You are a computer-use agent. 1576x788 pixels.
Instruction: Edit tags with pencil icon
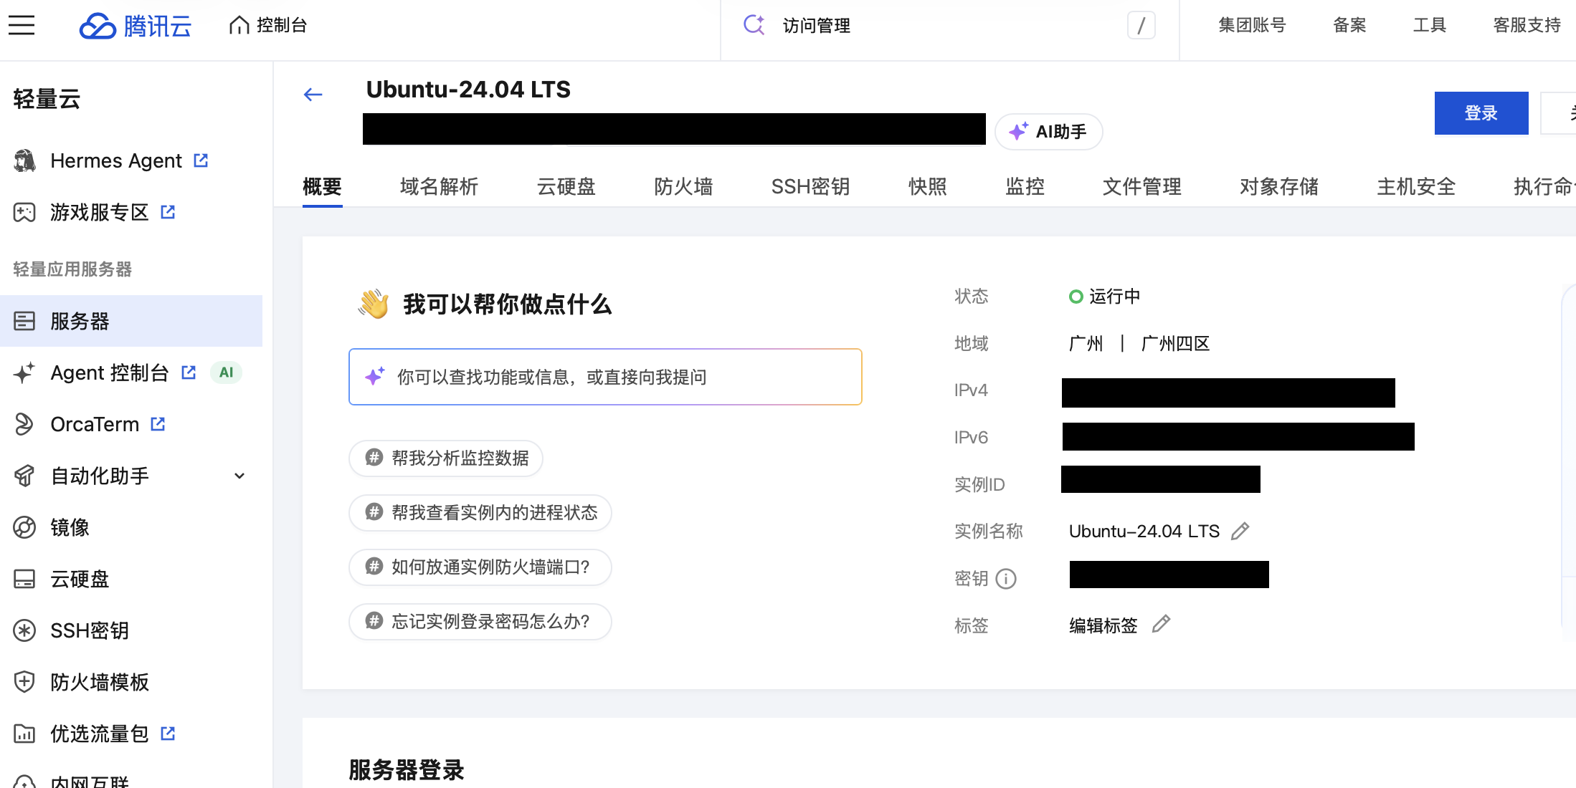click(1161, 624)
